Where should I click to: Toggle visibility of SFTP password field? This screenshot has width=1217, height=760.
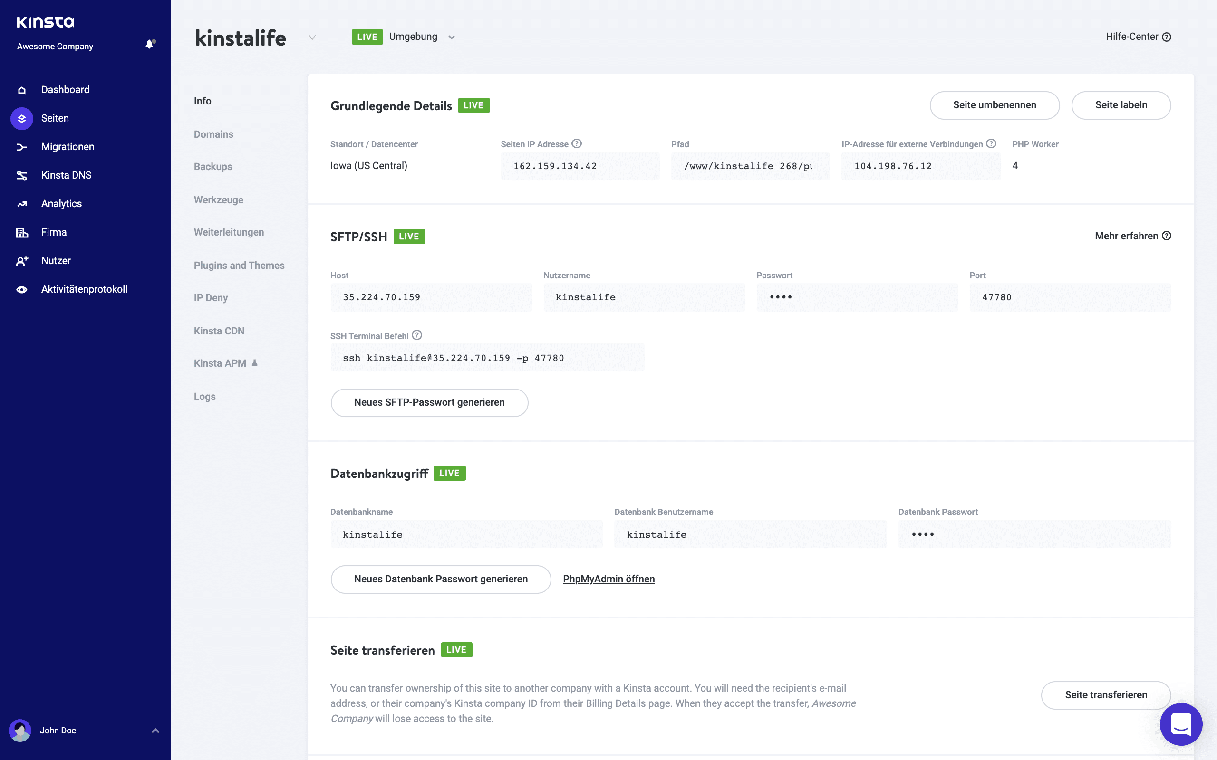(x=781, y=297)
